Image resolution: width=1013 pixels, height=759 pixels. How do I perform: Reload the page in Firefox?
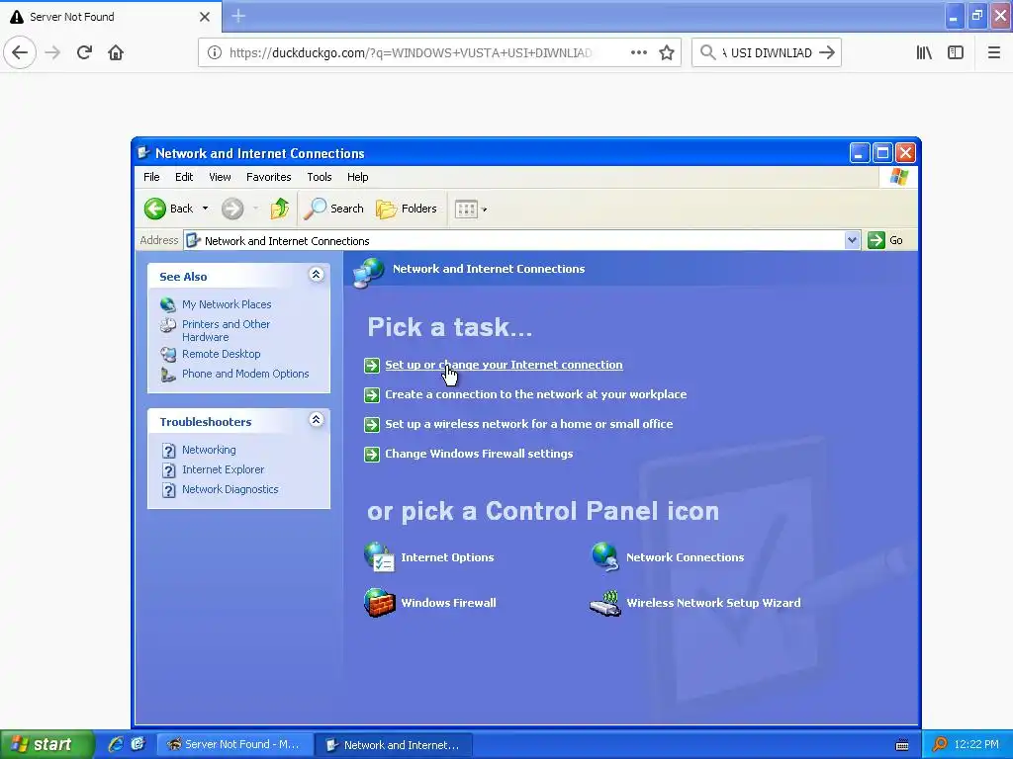pos(84,52)
